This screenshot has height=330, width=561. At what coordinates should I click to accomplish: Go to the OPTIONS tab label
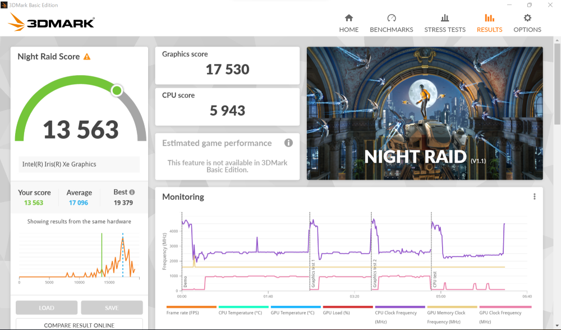(x=527, y=30)
